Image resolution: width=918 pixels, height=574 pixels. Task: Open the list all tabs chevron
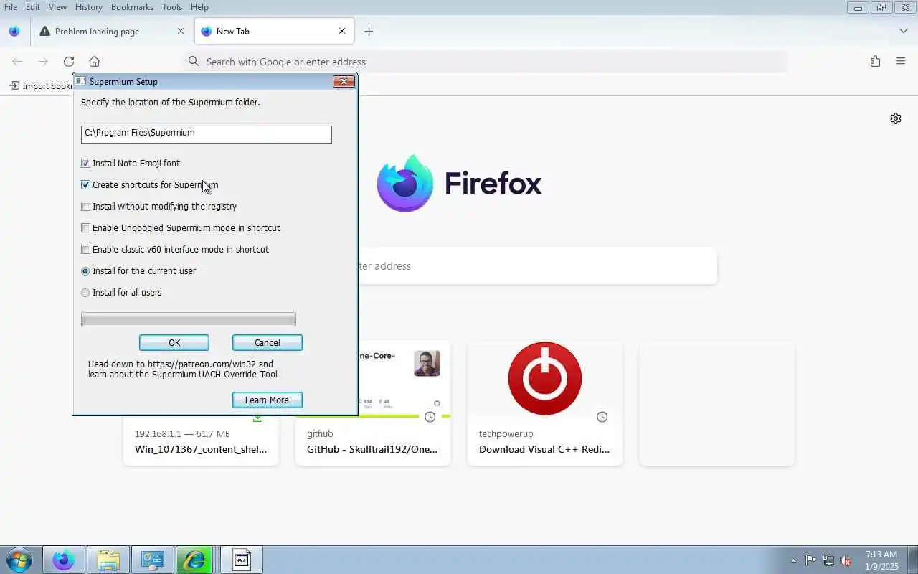[904, 31]
